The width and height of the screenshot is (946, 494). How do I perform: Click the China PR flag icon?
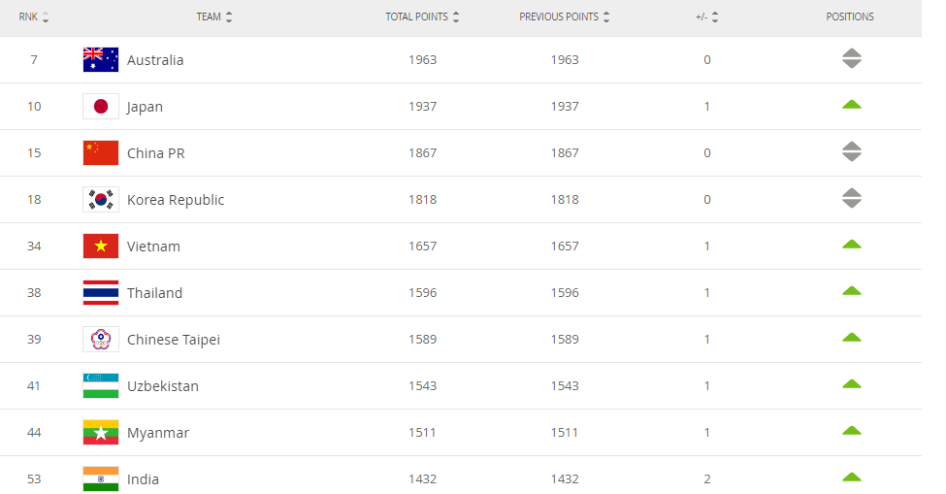point(101,152)
